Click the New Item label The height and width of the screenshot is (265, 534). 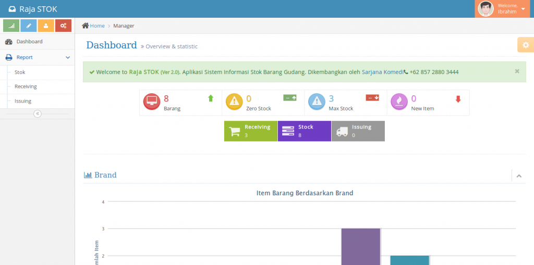tap(422, 108)
